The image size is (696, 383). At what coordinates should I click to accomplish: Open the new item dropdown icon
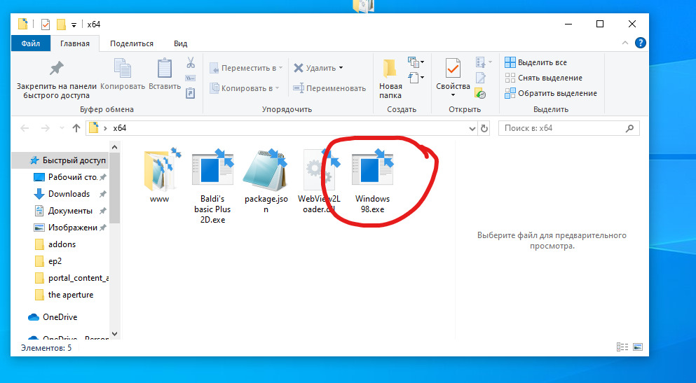pyautogui.click(x=416, y=62)
